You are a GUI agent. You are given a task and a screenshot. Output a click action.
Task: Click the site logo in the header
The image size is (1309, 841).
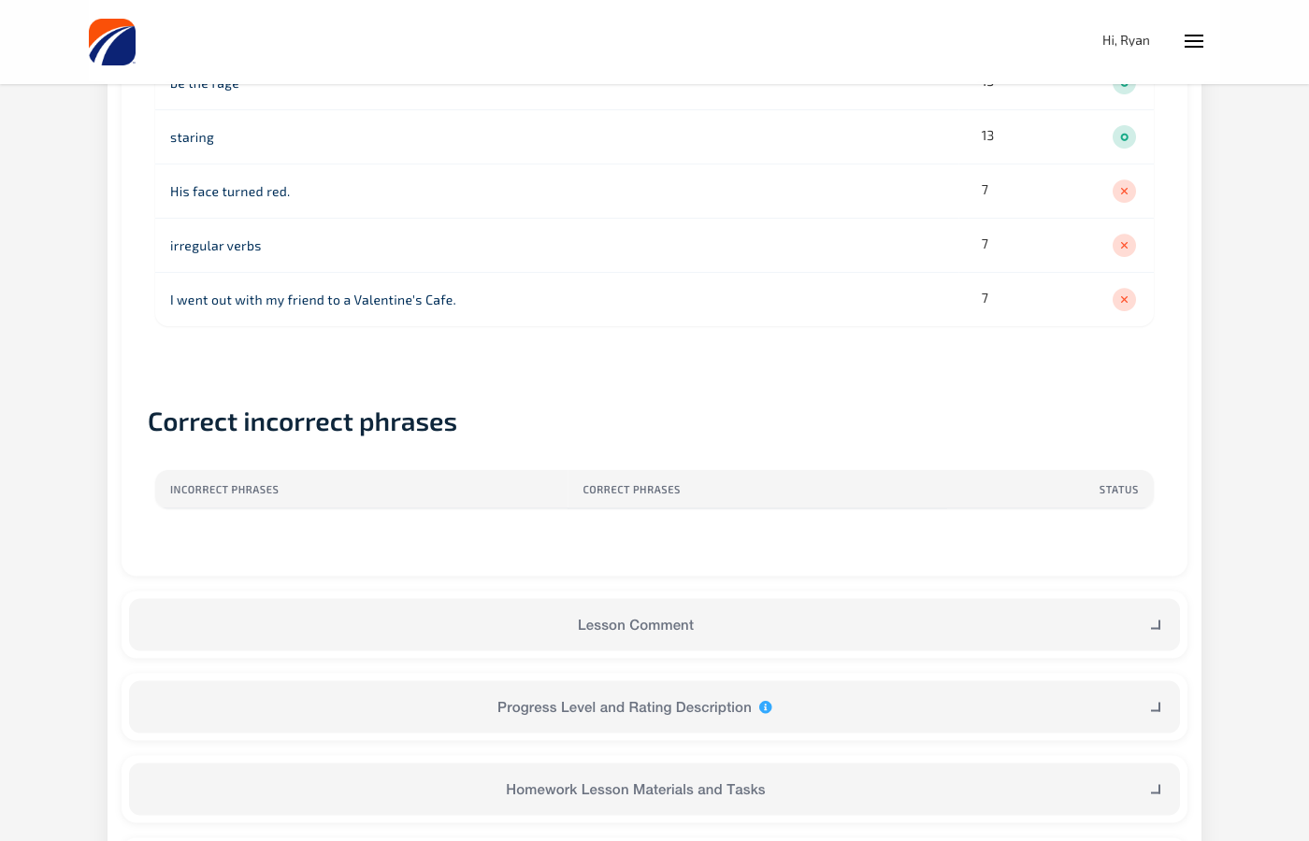pos(112,42)
